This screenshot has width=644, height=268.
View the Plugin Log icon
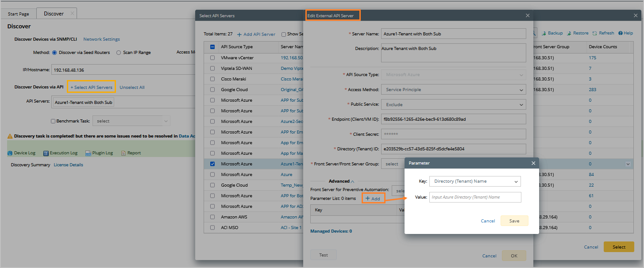(x=88, y=153)
